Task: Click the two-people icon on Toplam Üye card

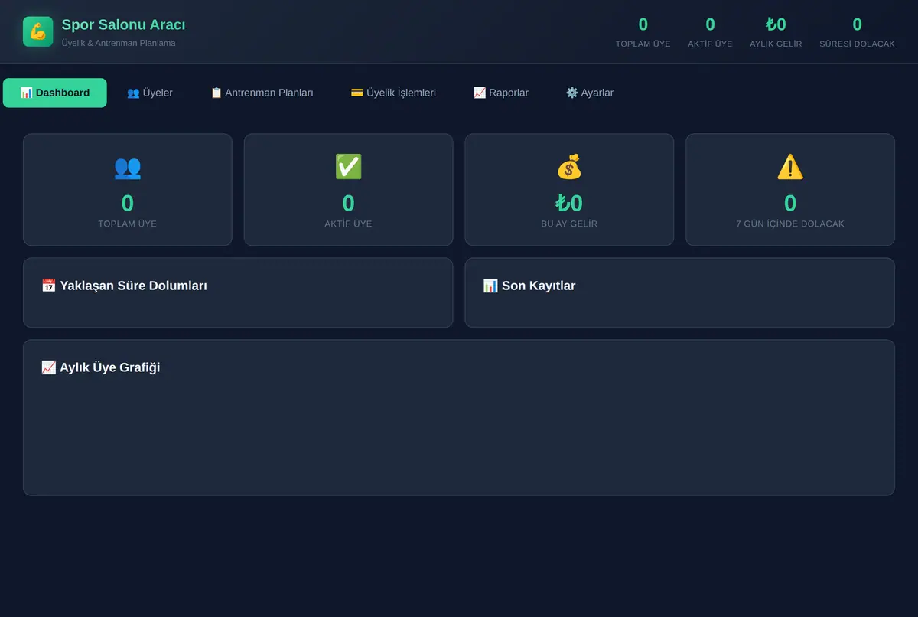Action: point(128,167)
